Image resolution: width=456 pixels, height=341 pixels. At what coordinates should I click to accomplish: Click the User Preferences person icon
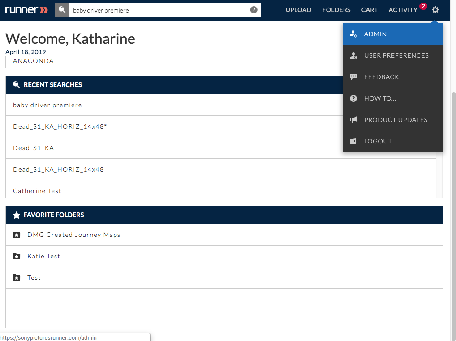tap(353, 55)
